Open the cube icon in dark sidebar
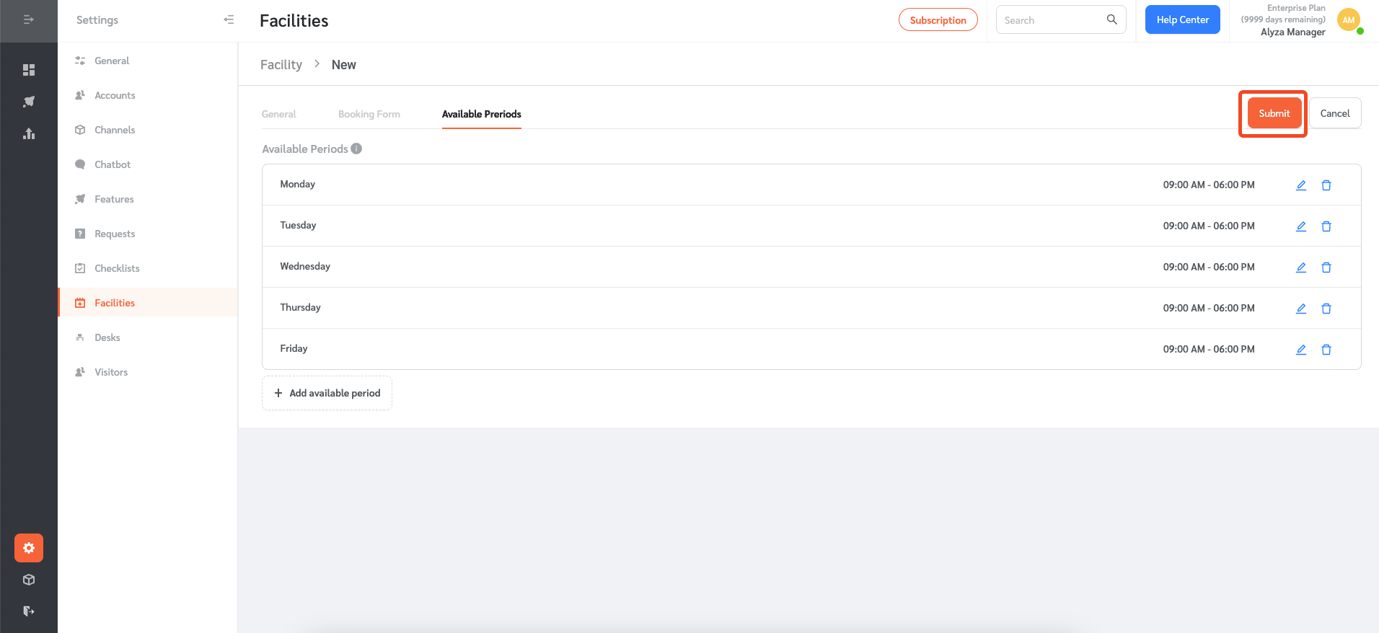Image resolution: width=1379 pixels, height=633 pixels. (x=29, y=580)
